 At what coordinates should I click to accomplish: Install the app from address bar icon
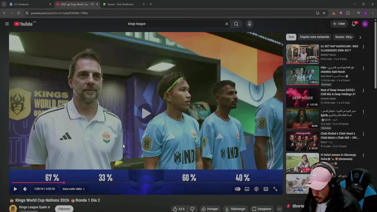click(318, 13)
